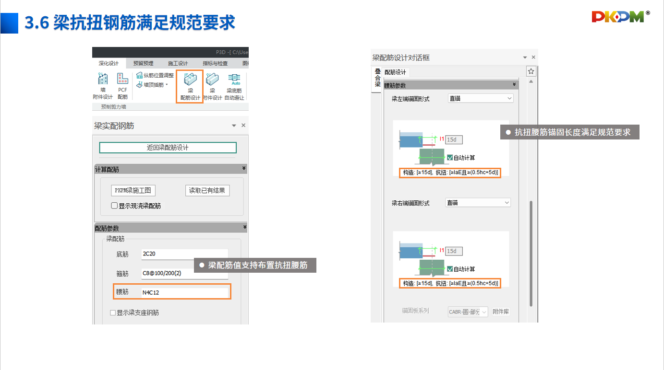Click the star favorite icon in 梁配筋设计对话框
This screenshot has height=370, width=664.
point(531,71)
